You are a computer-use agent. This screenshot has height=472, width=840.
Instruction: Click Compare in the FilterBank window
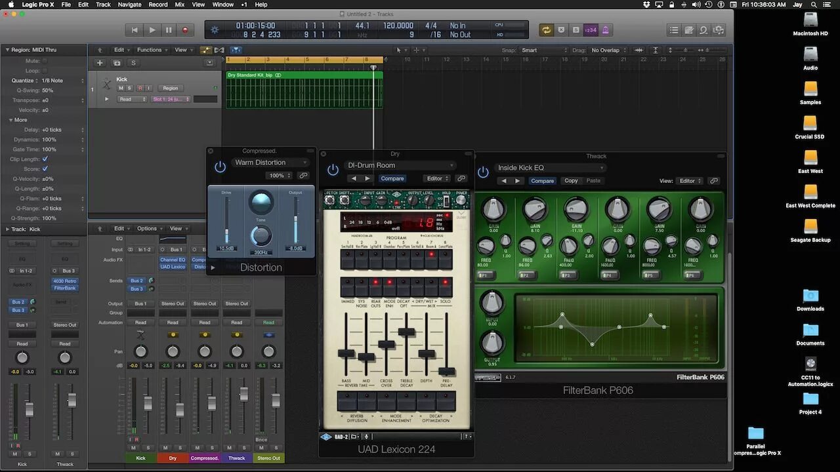tap(542, 181)
